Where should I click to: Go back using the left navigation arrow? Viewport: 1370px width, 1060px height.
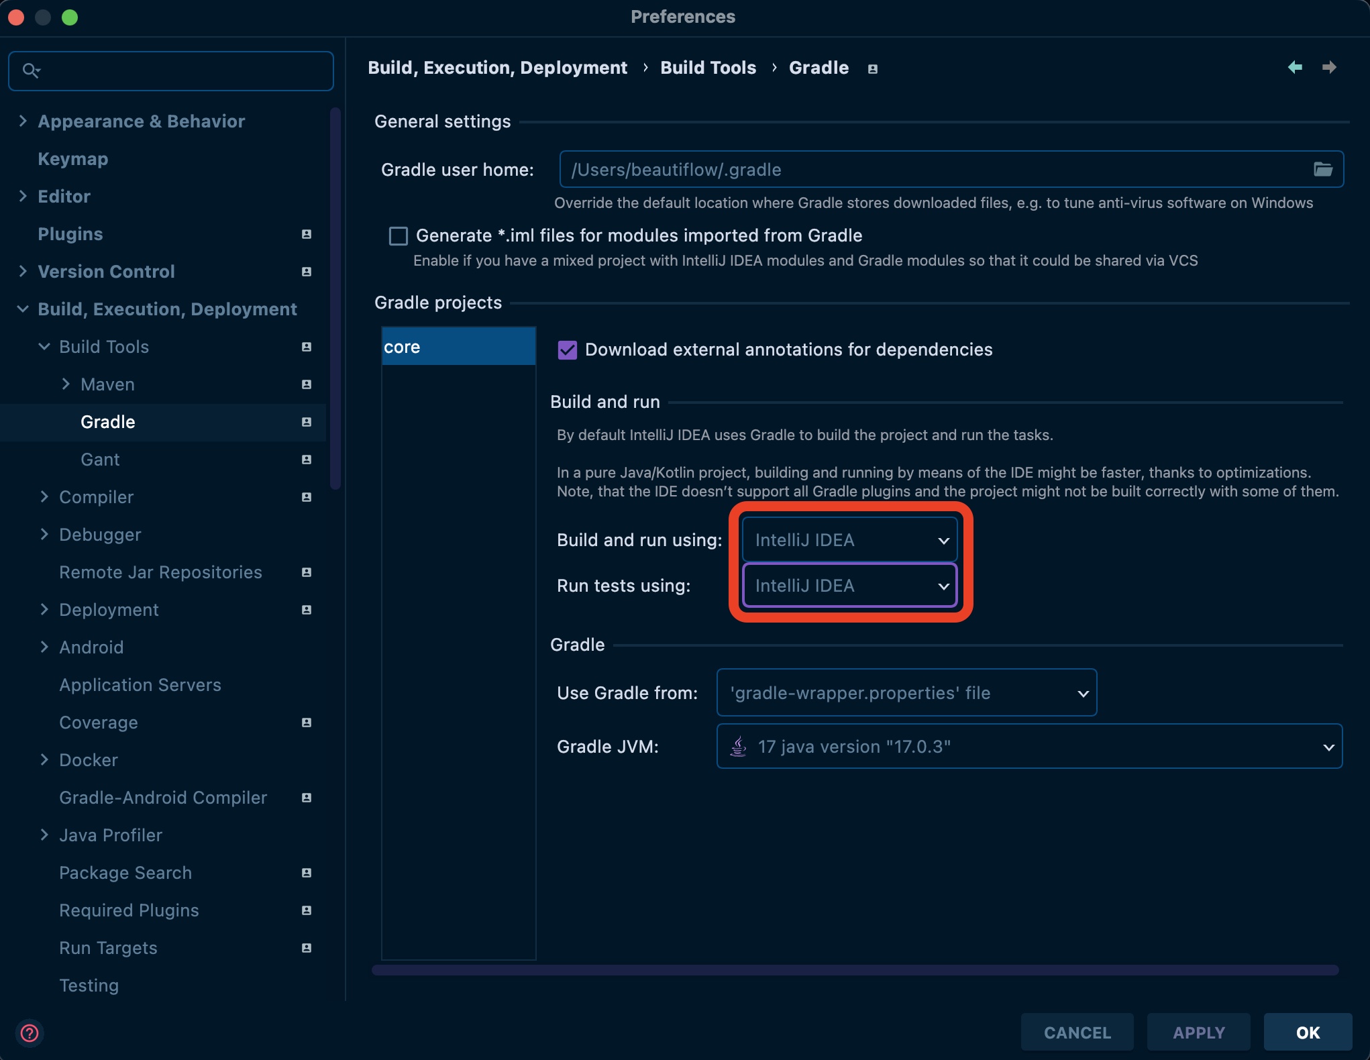[1295, 67]
